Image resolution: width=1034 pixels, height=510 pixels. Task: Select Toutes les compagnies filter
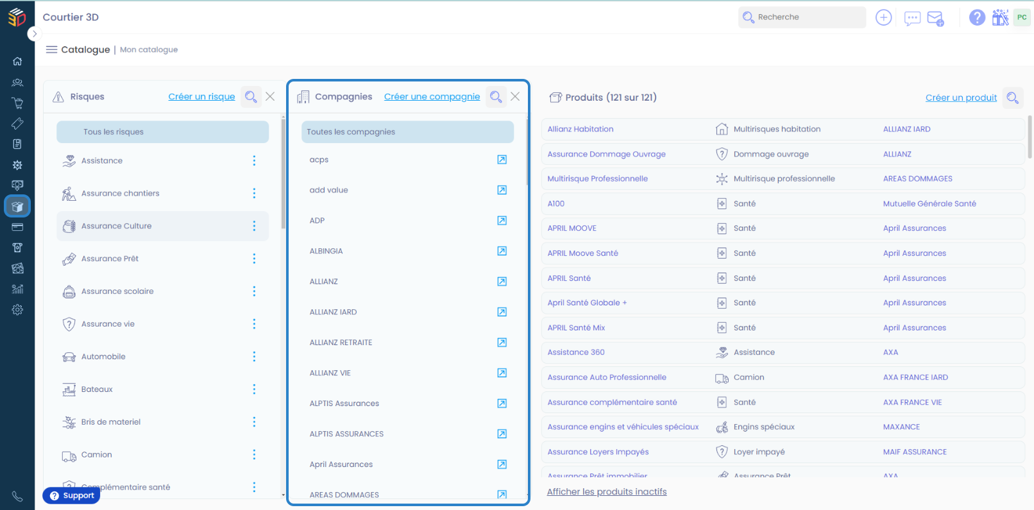point(407,132)
